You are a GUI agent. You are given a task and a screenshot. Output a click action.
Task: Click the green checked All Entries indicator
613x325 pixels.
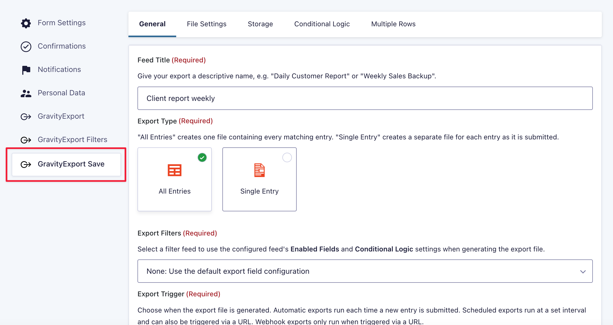coord(202,157)
